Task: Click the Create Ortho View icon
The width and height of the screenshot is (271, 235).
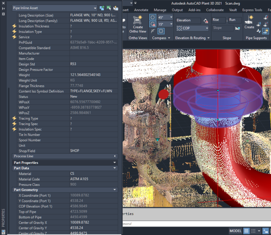Action: [x=138, y=21]
